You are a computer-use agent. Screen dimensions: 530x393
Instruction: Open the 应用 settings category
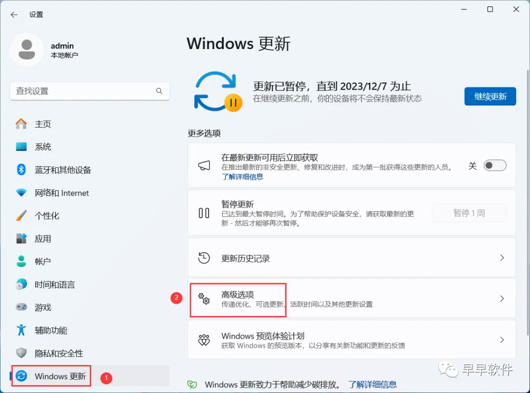90,239
